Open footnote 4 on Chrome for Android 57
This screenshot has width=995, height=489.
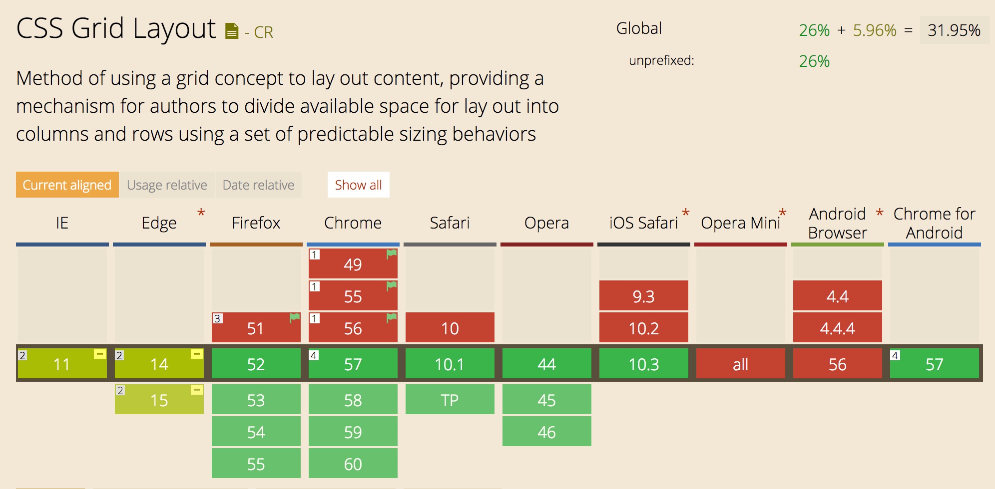[x=896, y=355]
